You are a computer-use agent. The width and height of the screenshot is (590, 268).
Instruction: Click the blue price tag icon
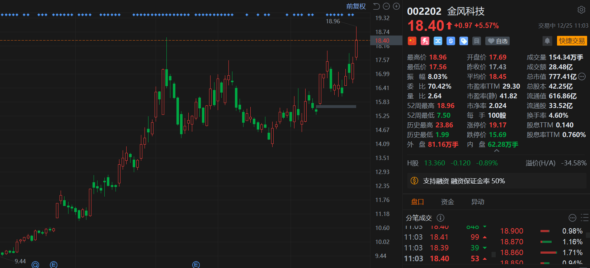tap(464, 41)
